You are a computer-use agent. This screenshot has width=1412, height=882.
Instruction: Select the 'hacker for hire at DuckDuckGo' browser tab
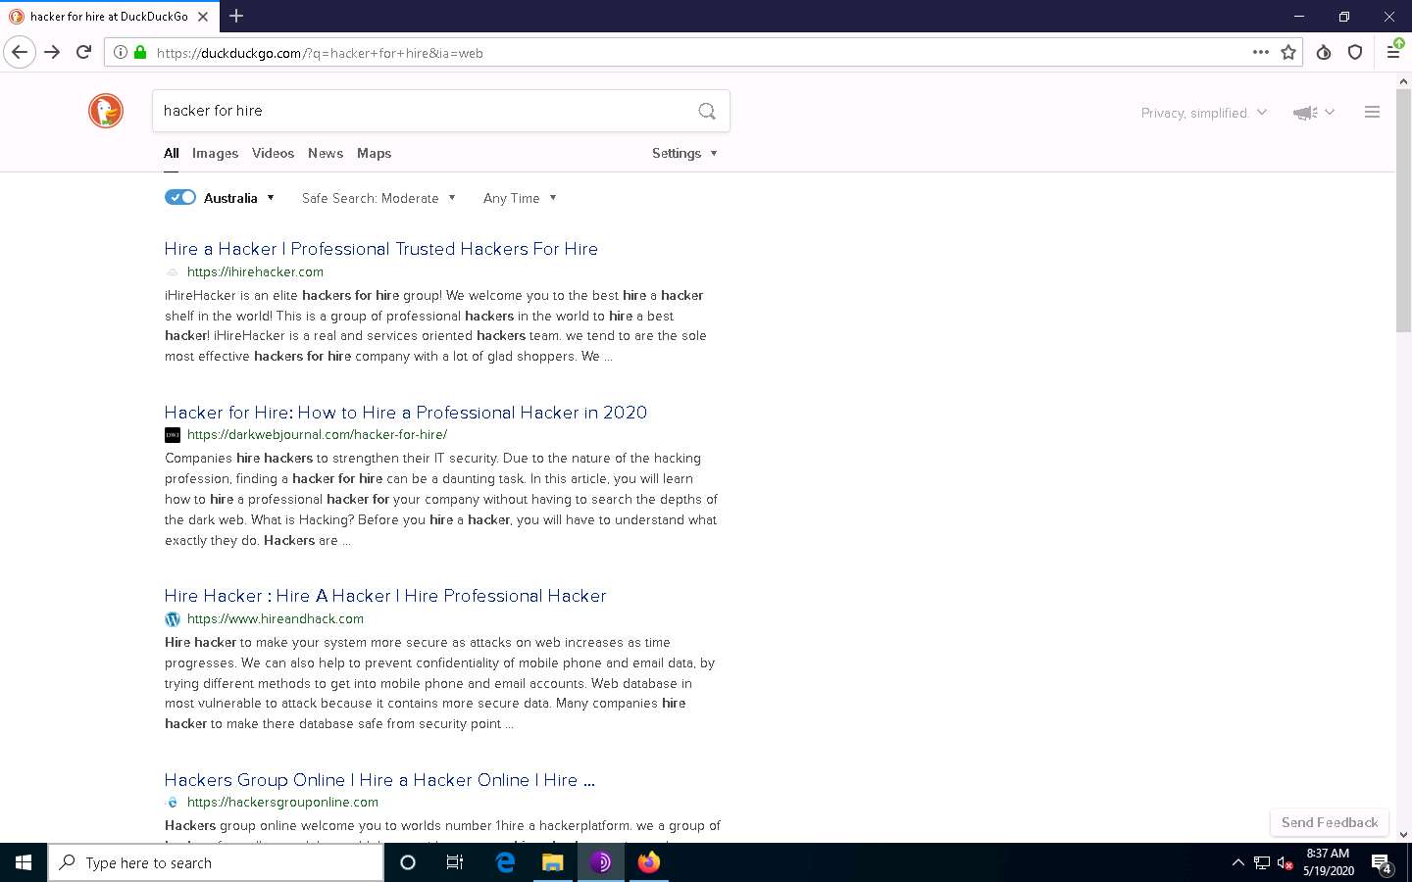(x=108, y=17)
